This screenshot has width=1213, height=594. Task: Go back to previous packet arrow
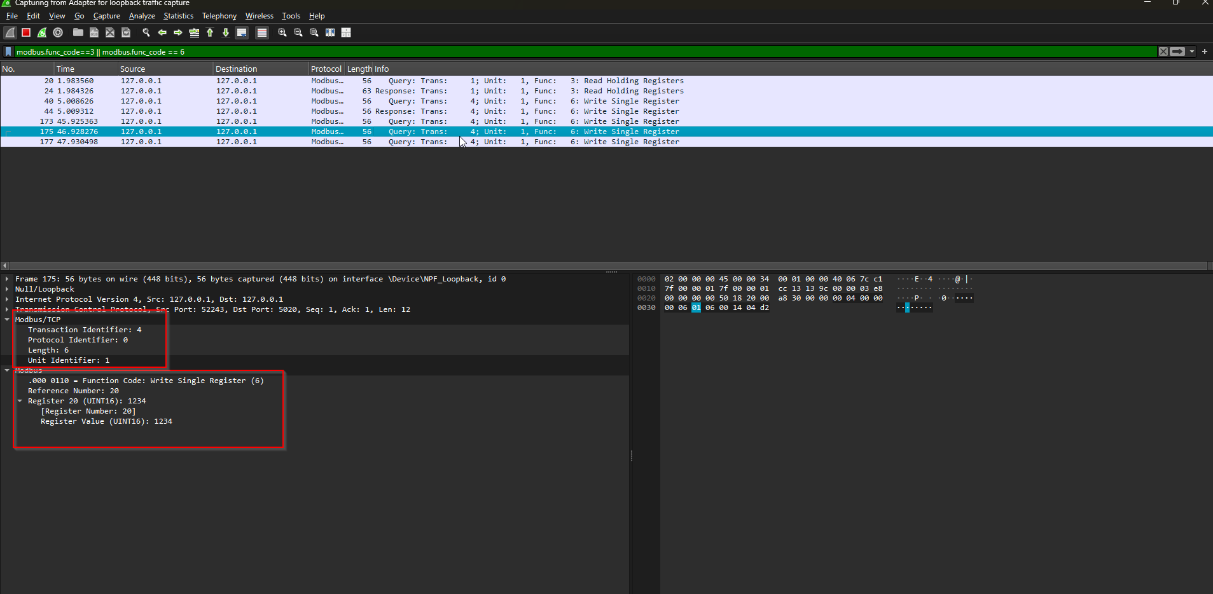pyautogui.click(x=162, y=32)
